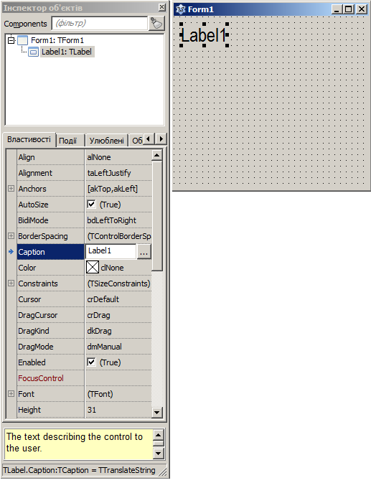This screenshot has height=483, width=371.
Task: Toggle the AutoSize checkbox
Action: [91, 205]
